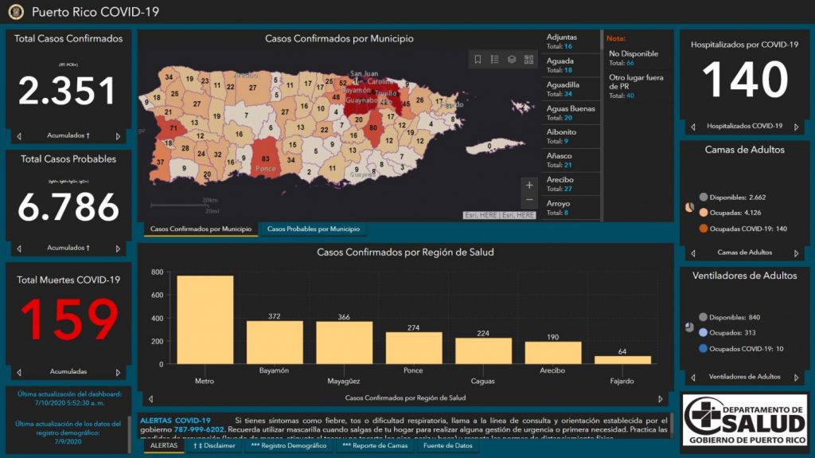Open the map layers icon
The height and width of the screenshot is (458, 815).
click(512, 60)
